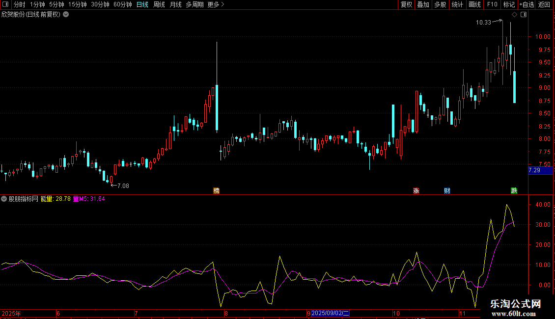This screenshot has width=555, height=319.
Task: Click the 7.08 low price label
Action: pyautogui.click(x=123, y=186)
